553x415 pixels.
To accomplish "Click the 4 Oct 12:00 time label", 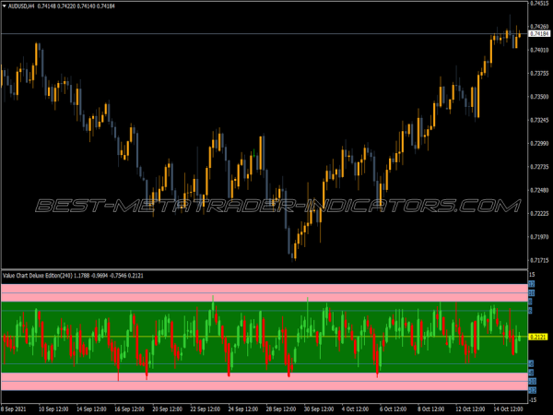I will pyautogui.click(x=356, y=409).
